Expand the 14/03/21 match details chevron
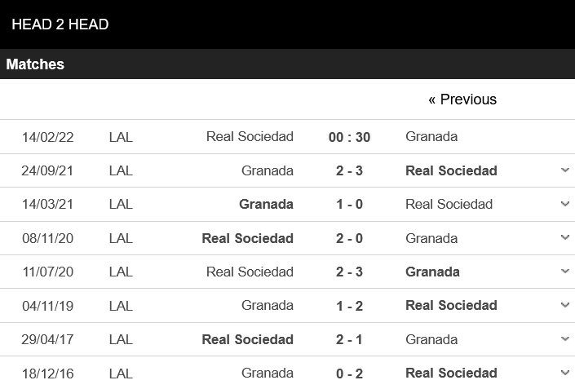The height and width of the screenshot is (389, 575). coord(564,204)
